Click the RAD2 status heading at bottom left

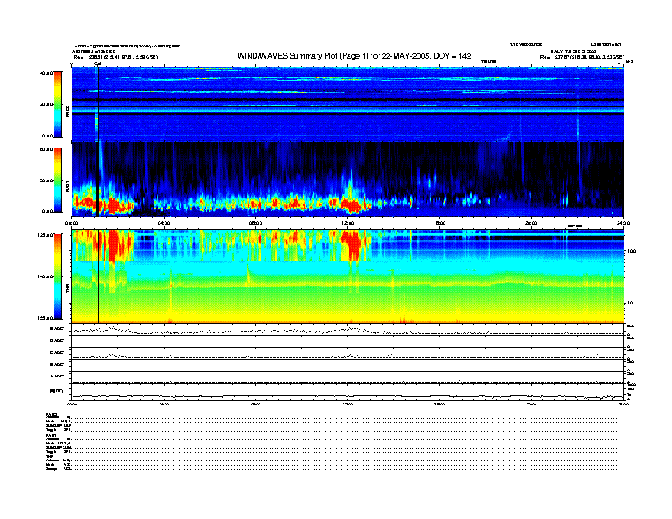(52, 415)
